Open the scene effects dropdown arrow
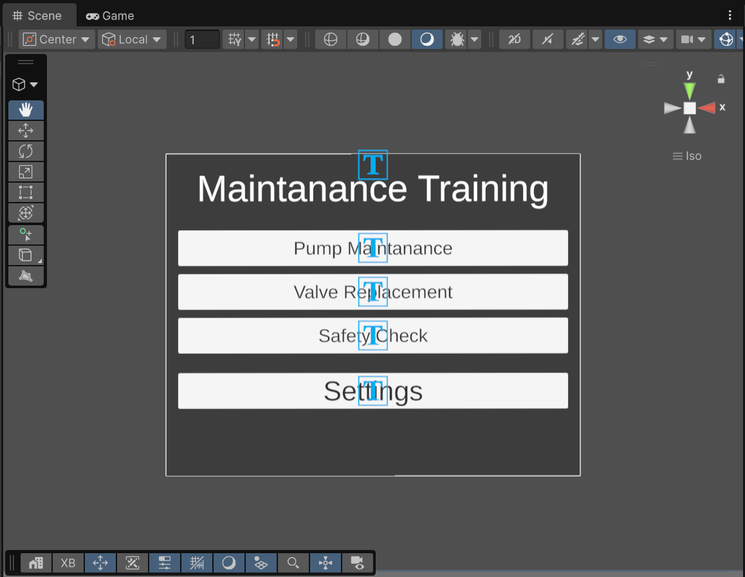Screen dimensions: 745x577 point(595,39)
